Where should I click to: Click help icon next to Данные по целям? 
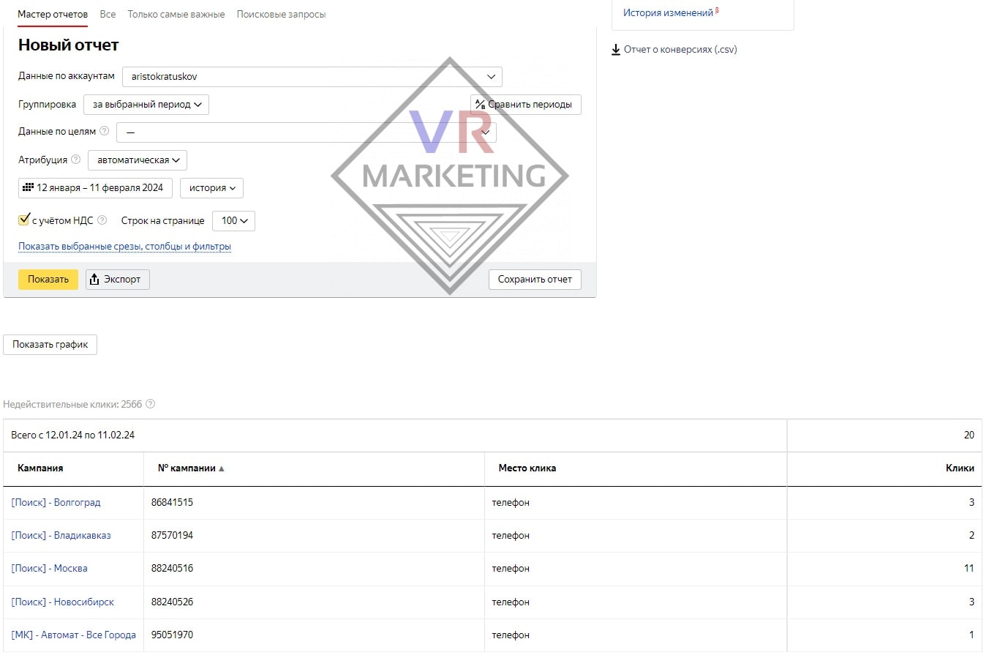click(104, 131)
